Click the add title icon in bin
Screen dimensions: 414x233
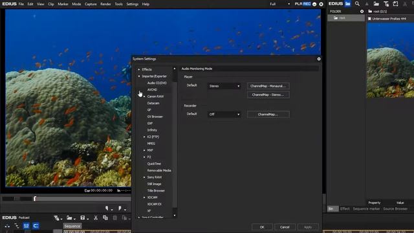pos(386,4)
